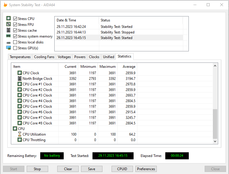
Task: Click CPU Utilization average value 64.2
Action: click(132, 134)
